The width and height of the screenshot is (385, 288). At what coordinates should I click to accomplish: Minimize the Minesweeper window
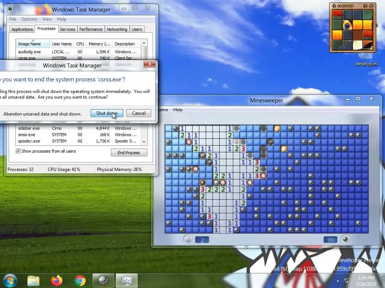coord(348,99)
